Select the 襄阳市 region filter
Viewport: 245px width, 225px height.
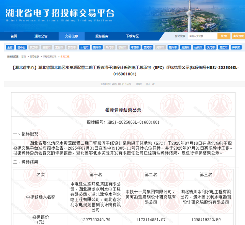pyautogui.click(x=47, y=47)
